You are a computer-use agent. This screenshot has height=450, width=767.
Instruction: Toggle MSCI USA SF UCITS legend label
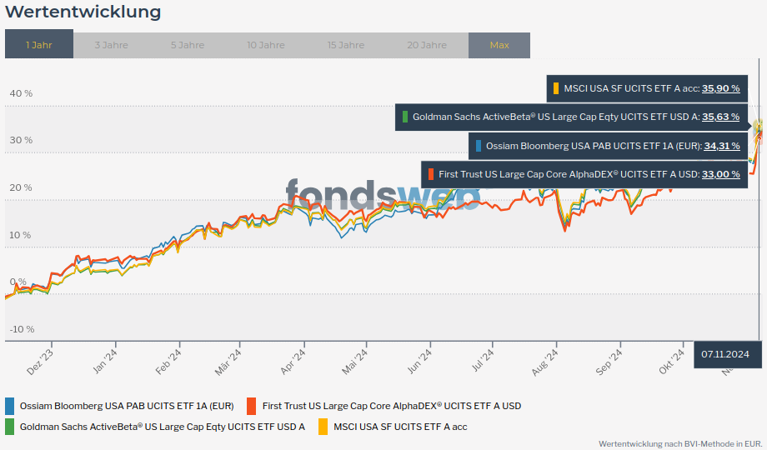pyautogui.click(x=400, y=427)
